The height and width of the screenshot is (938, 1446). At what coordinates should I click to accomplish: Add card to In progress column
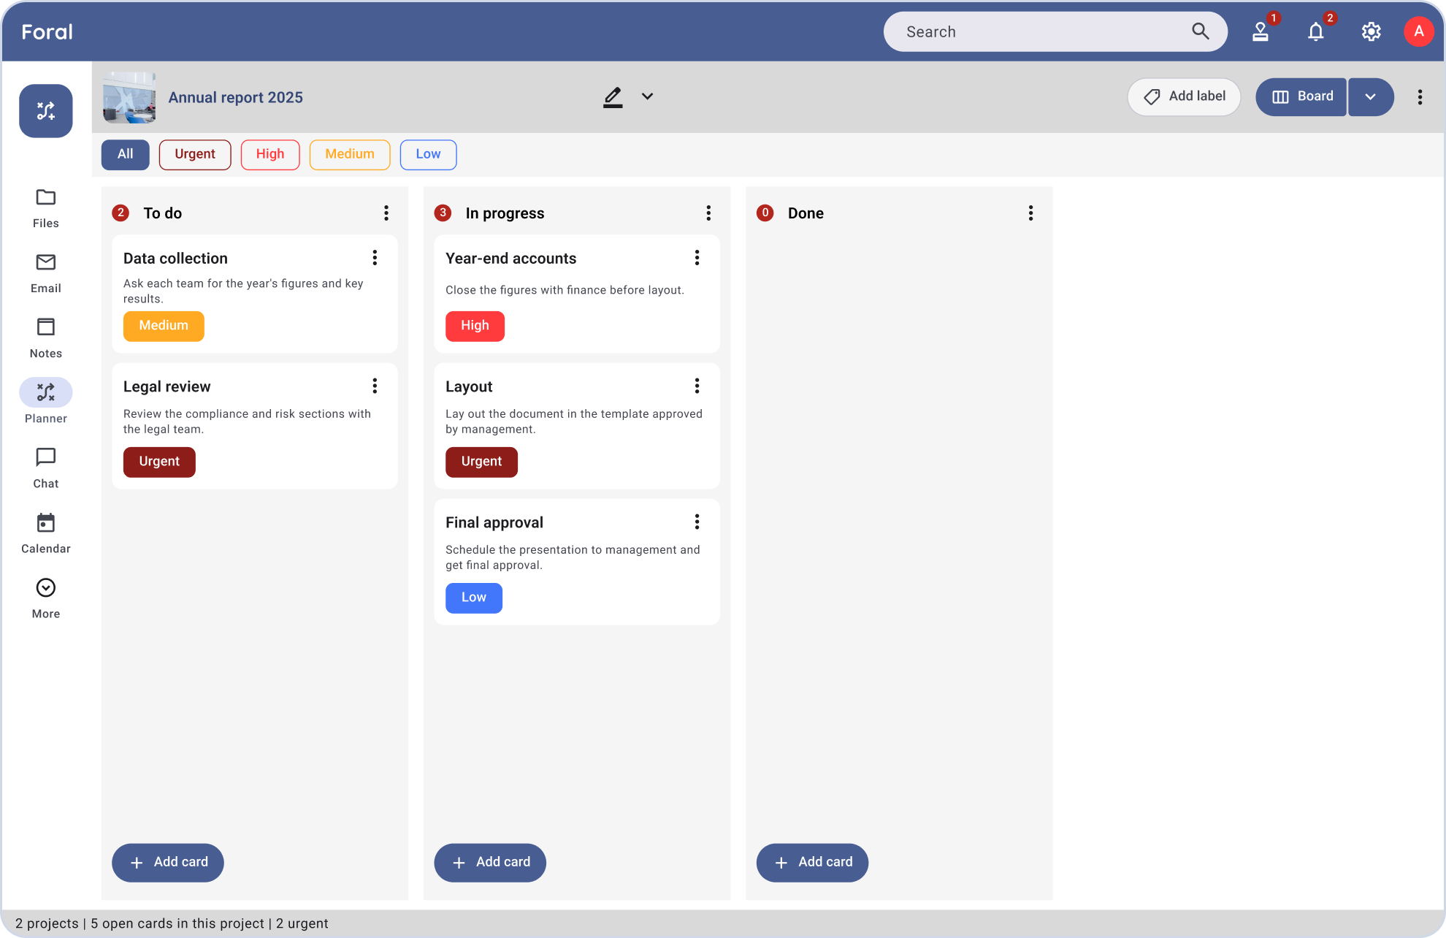(x=490, y=863)
